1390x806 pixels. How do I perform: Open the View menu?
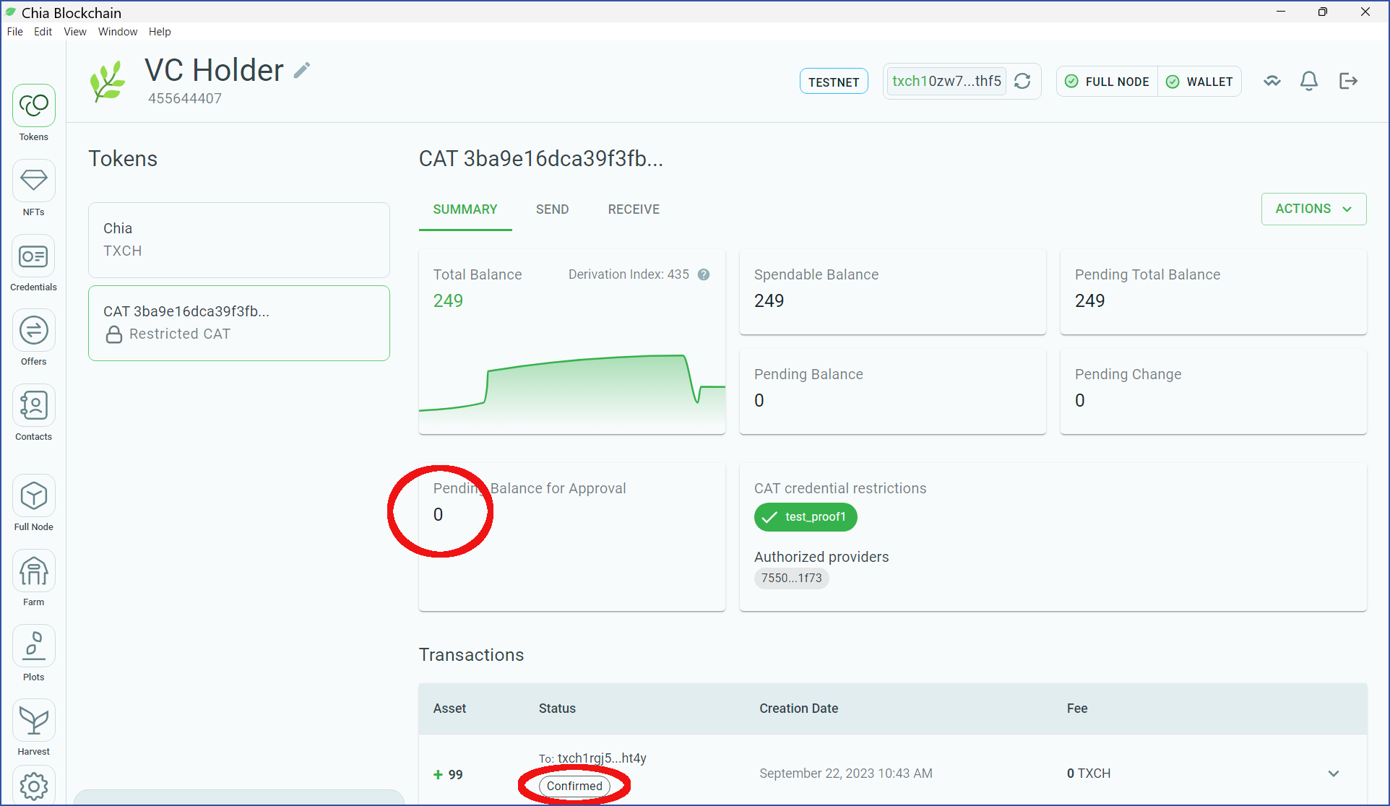75,32
